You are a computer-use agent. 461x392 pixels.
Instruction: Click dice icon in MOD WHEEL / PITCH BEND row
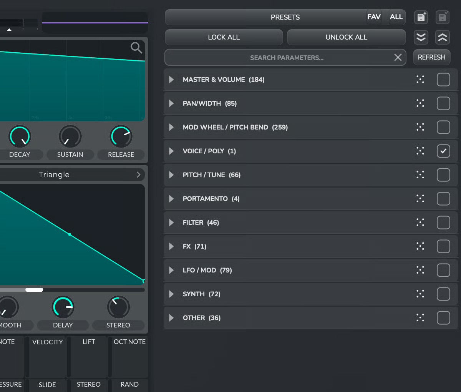420,127
